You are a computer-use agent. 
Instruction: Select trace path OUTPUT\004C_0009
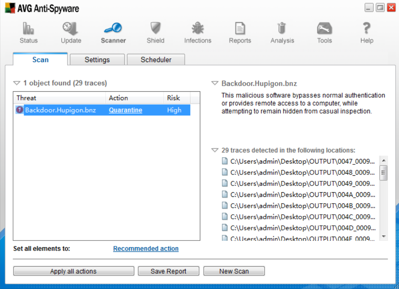[x=303, y=217]
